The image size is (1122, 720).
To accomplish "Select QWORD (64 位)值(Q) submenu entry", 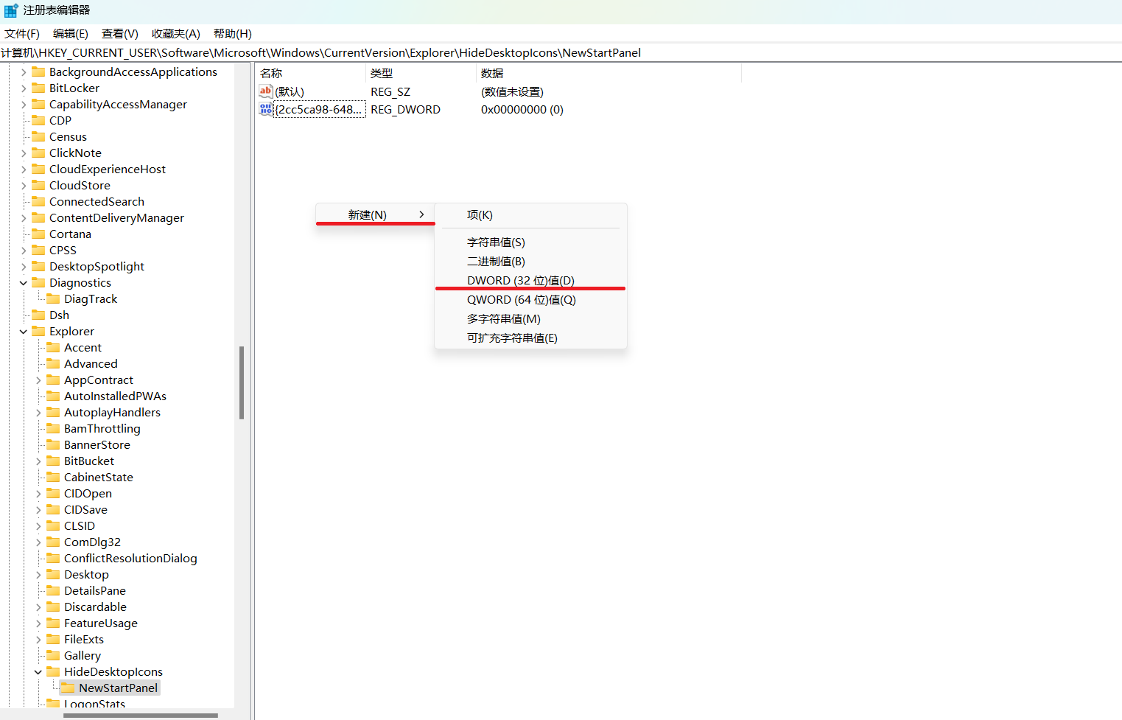I will (x=530, y=299).
